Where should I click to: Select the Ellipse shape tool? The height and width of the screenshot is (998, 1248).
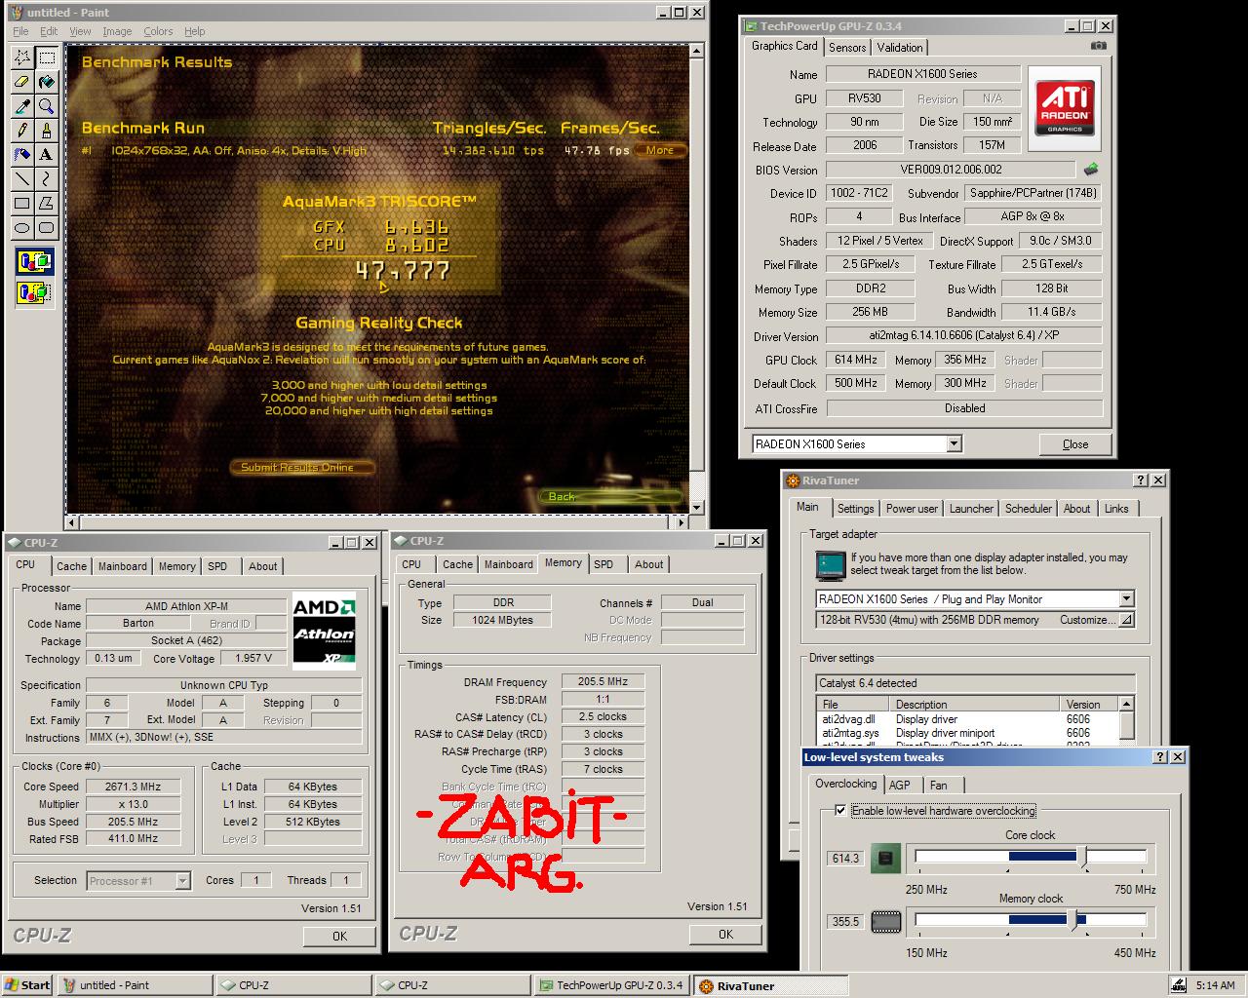coord(21,227)
